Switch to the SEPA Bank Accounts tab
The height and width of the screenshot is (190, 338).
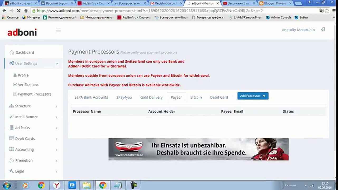click(x=91, y=97)
